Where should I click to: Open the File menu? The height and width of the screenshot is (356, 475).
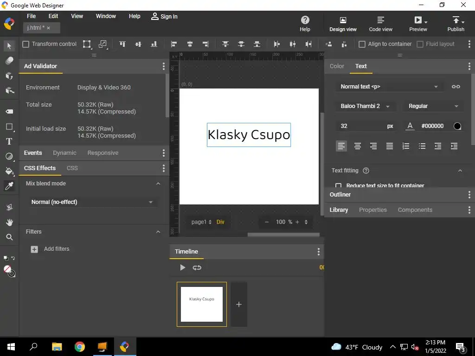coord(31,16)
